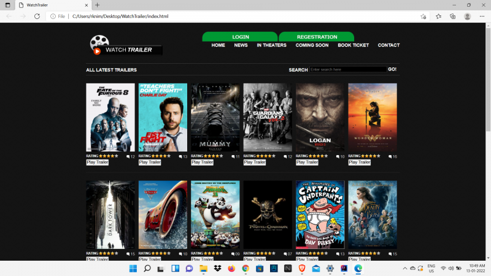491x276 pixels.
Task: Click the Watch Trailer film reel logo
Action: tap(126, 45)
